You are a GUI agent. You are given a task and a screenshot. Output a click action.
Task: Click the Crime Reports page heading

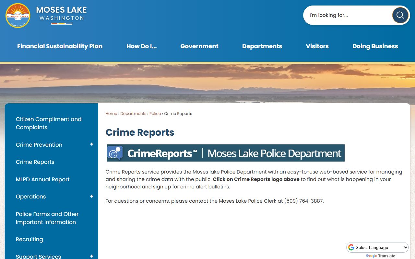[x=140, y=132]
